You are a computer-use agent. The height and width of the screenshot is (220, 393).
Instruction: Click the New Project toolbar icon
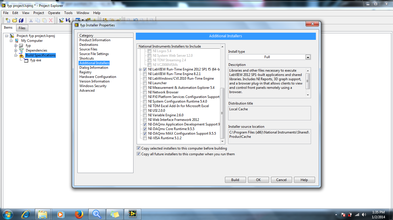8,20
